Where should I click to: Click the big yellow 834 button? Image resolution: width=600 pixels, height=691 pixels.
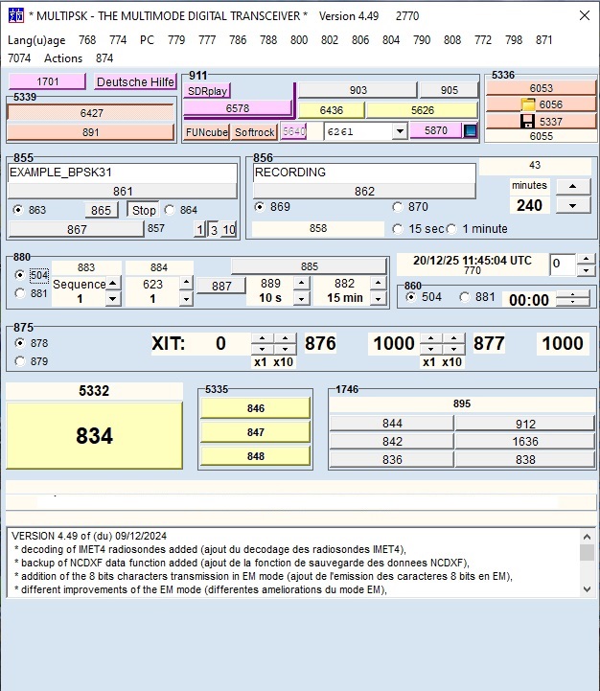click(94, 435)
